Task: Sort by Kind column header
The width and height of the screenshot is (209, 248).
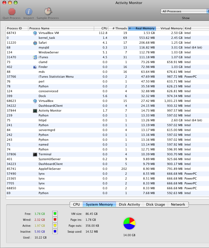Action: (x=196, y=28)
